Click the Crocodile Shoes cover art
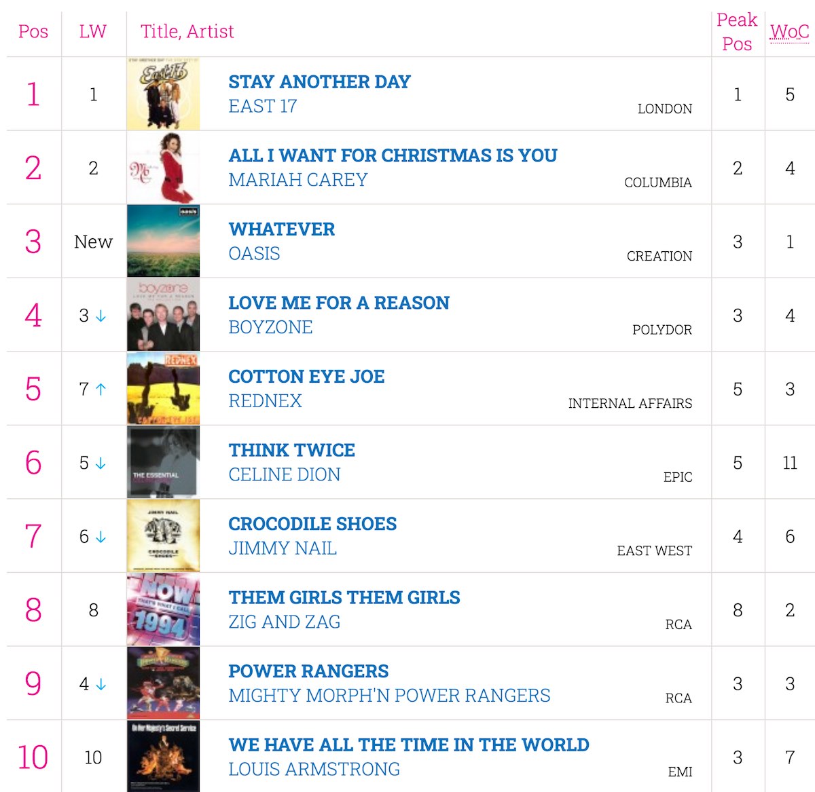 tap(163, 535)
